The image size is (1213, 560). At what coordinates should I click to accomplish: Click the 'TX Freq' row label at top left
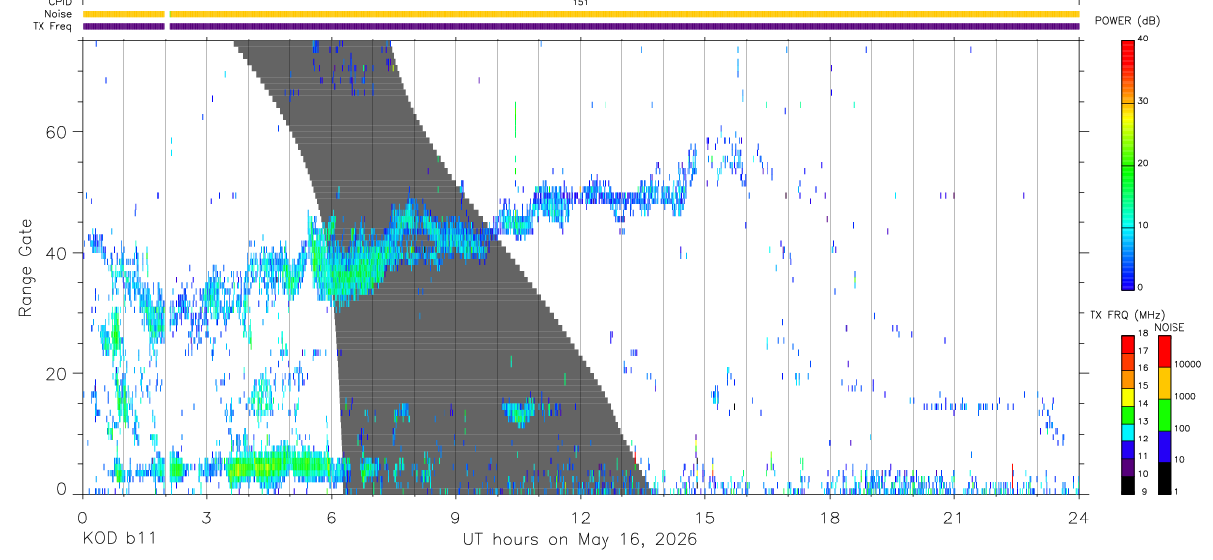pos(52,26)
